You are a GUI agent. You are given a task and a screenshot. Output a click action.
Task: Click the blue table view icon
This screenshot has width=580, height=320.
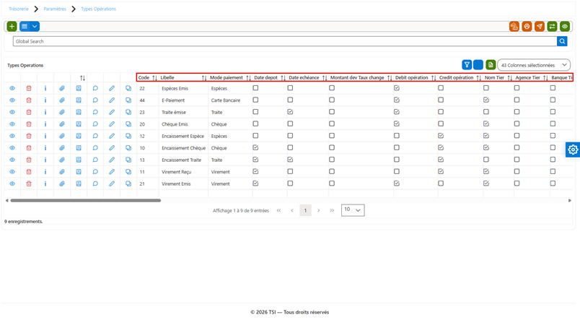tap(25, 26)
